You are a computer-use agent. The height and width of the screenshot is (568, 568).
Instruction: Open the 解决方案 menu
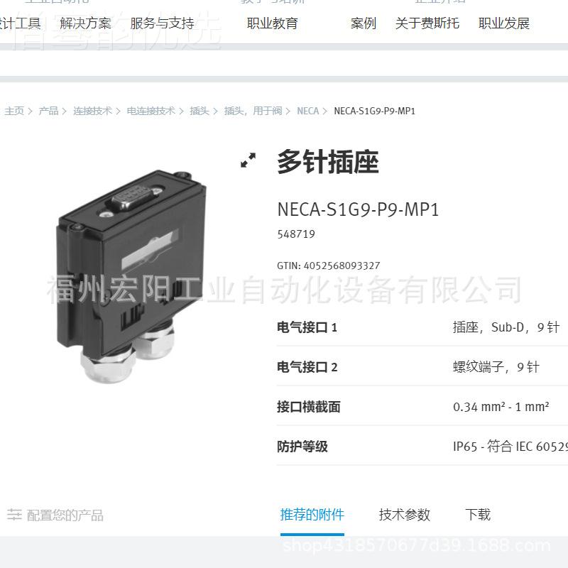point(85,23)
